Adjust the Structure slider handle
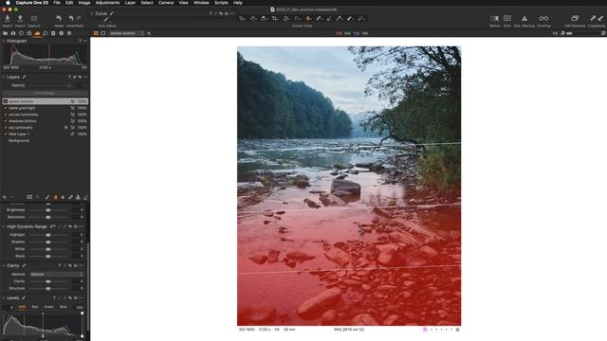Image resolution: width=607 pixels, height=341 pixels. click(x=48, y=288)
